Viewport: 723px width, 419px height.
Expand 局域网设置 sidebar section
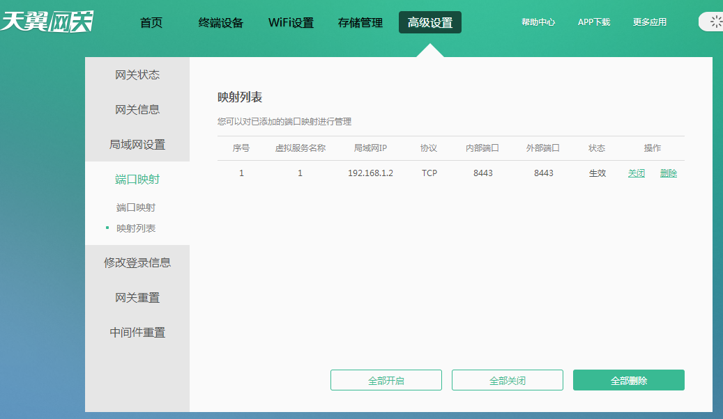[137, 145]
